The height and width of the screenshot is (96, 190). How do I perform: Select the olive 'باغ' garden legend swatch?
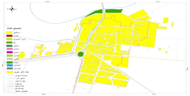coord(9,42)
